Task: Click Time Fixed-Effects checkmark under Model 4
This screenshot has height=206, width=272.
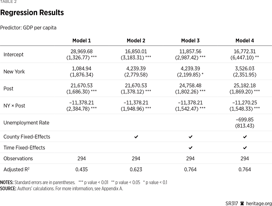Action: [245, 148]
